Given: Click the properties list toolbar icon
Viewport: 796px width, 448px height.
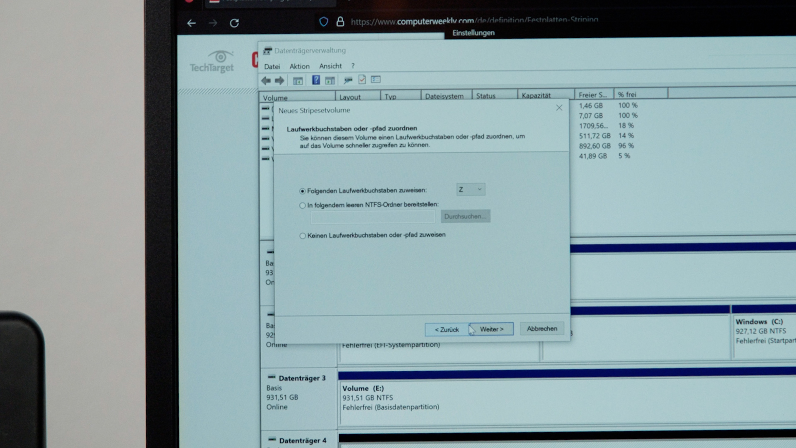Looking at the screenshot, I should click(376, 79).
